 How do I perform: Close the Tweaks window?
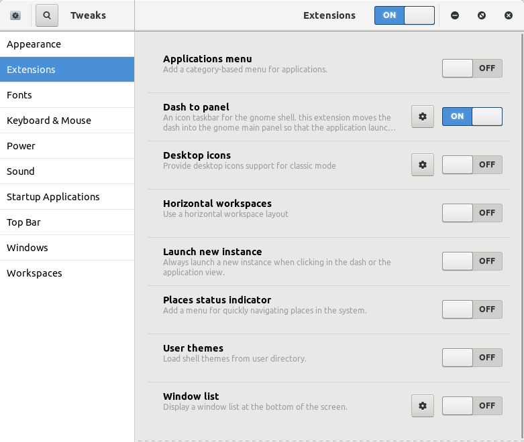(509, 15)
